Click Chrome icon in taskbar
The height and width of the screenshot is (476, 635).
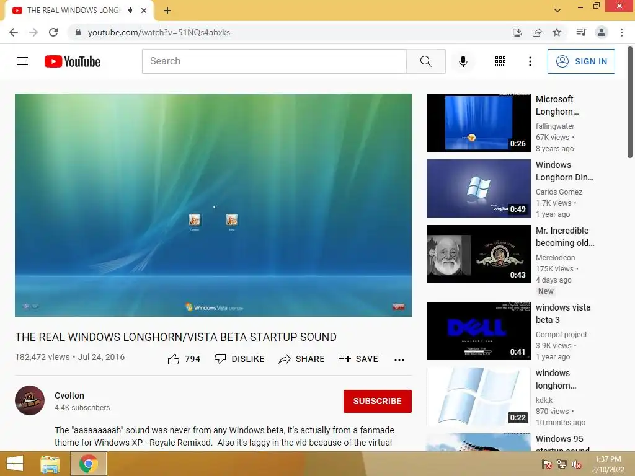pos(88,464)
